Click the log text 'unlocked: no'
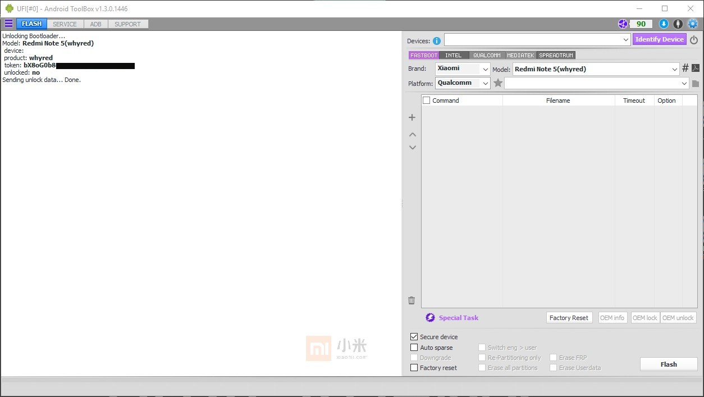This screenshot has width=704, height=397. tap(22, 72)
